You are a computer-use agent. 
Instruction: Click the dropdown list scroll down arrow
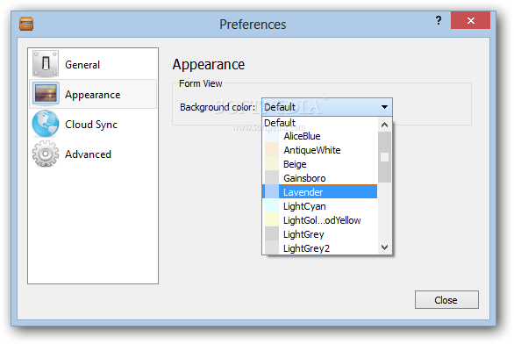pos(384,247)
